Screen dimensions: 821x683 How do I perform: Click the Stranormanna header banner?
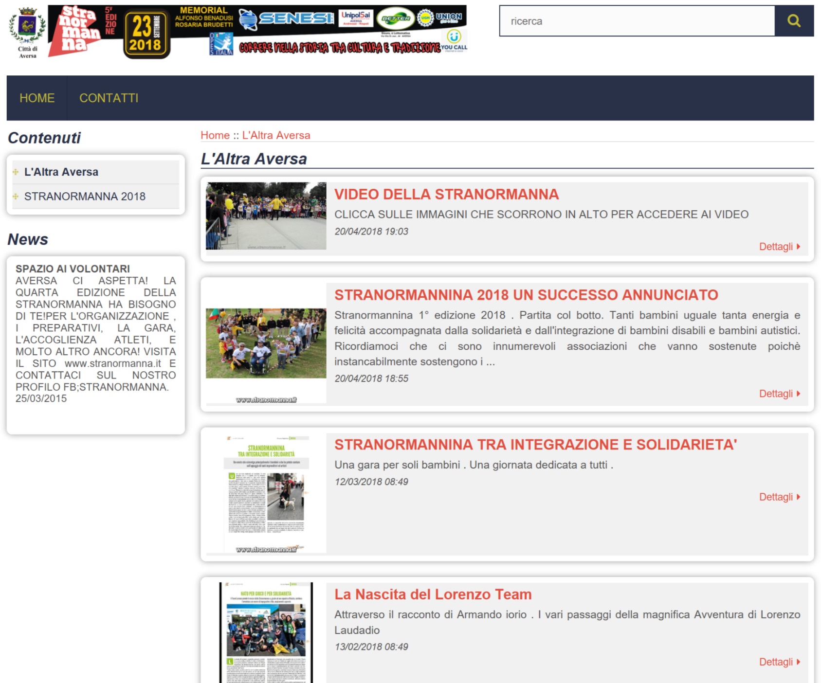pos(257,31)
